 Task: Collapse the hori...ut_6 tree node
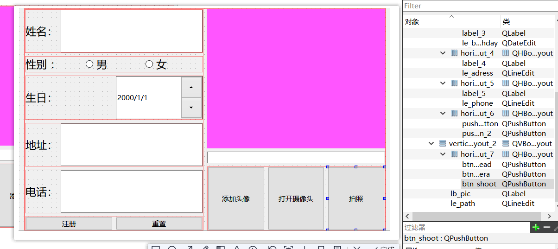444,114
